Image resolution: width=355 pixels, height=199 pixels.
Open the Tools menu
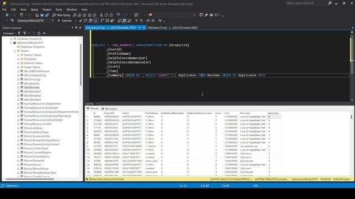click(59, 9)
